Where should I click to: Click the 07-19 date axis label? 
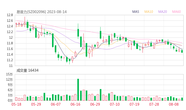134,104
